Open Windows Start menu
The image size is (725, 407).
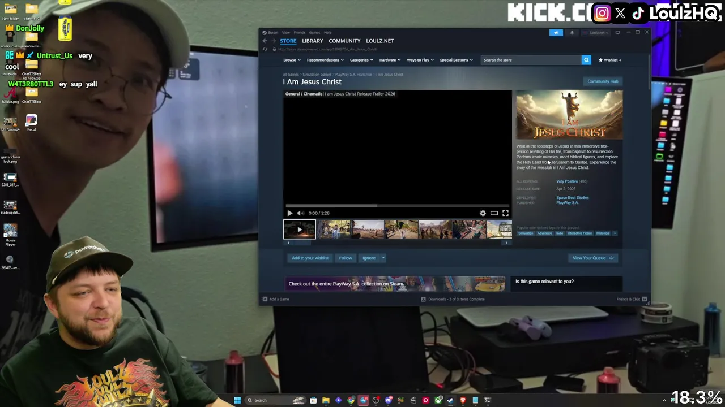point(237,400)
